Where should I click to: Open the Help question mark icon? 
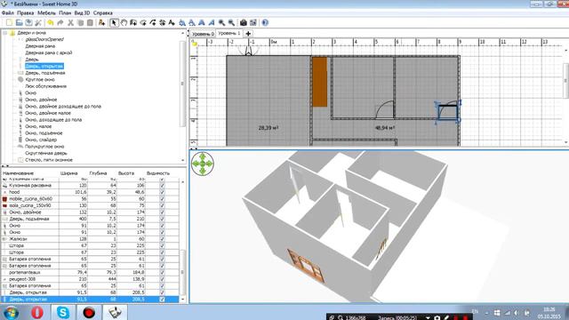click(265, 22)
